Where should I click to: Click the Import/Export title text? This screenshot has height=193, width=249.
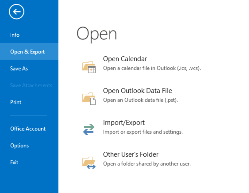click(x=124, y=122)
